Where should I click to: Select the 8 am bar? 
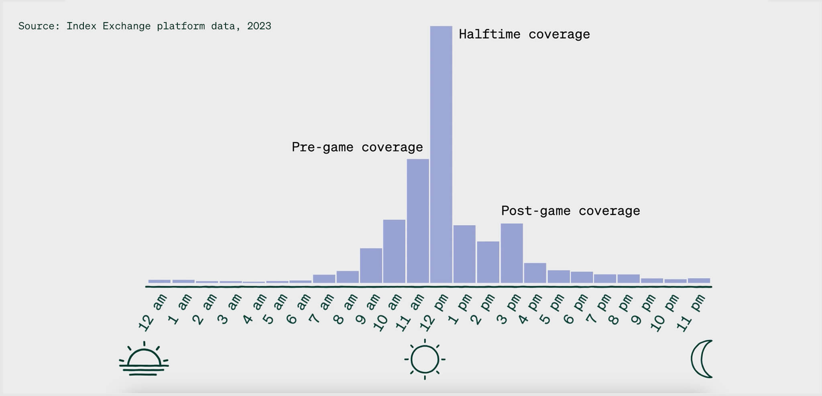point(348,277)
